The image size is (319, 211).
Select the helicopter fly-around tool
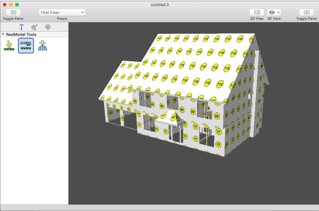(26, 45)
